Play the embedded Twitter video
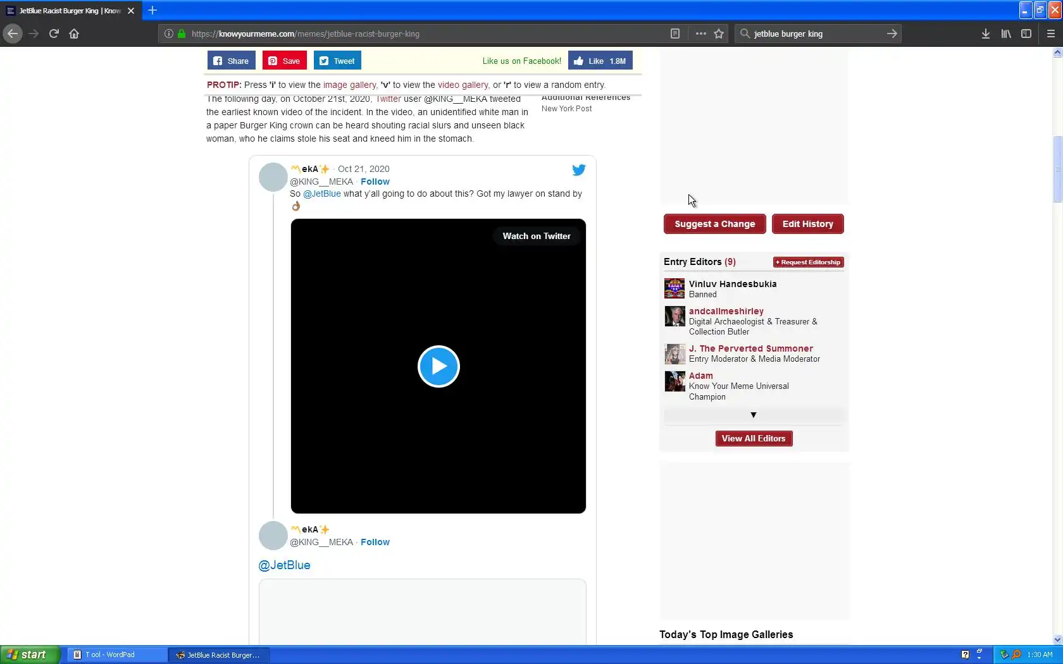Viewport: 1063px width, 664px height. tap(438, 366)
